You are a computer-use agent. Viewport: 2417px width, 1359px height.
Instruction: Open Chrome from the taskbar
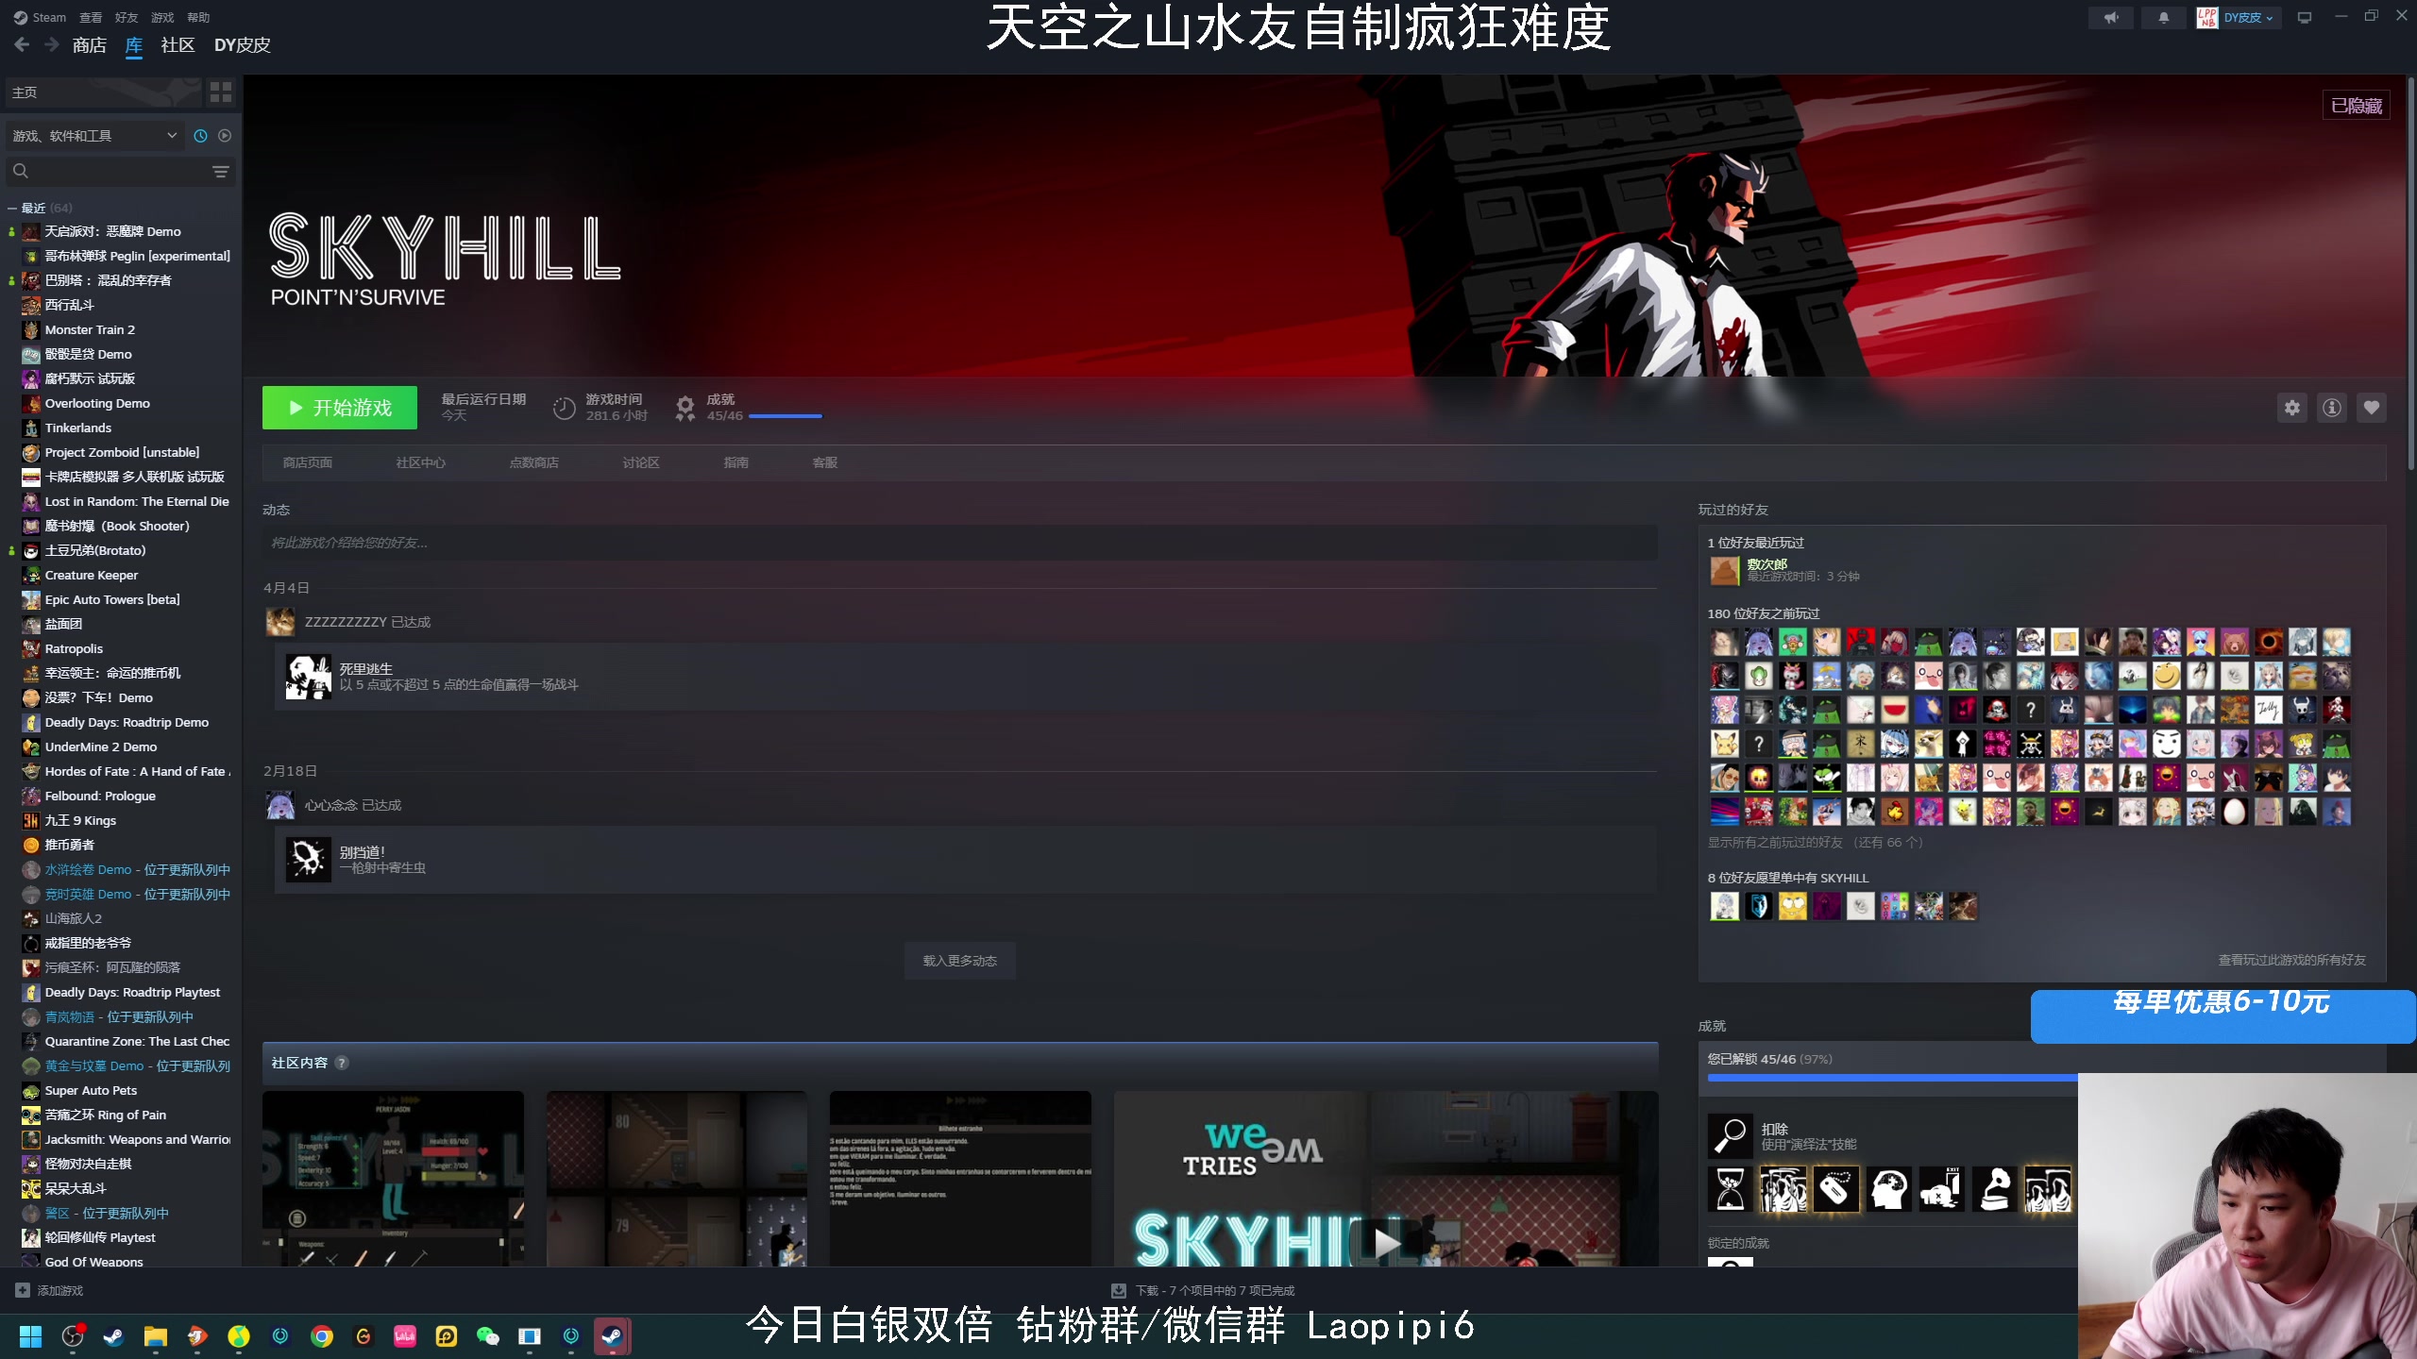click(322, 1336)
